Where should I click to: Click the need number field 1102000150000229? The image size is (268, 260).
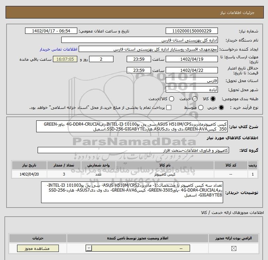tap(191, 31)
